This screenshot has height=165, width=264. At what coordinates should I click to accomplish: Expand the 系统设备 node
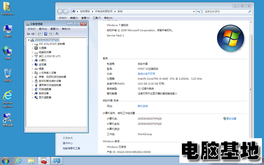33,93
